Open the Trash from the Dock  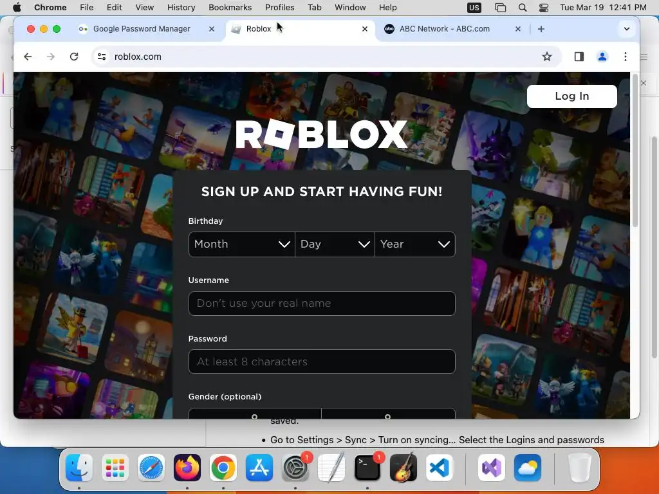579,468
